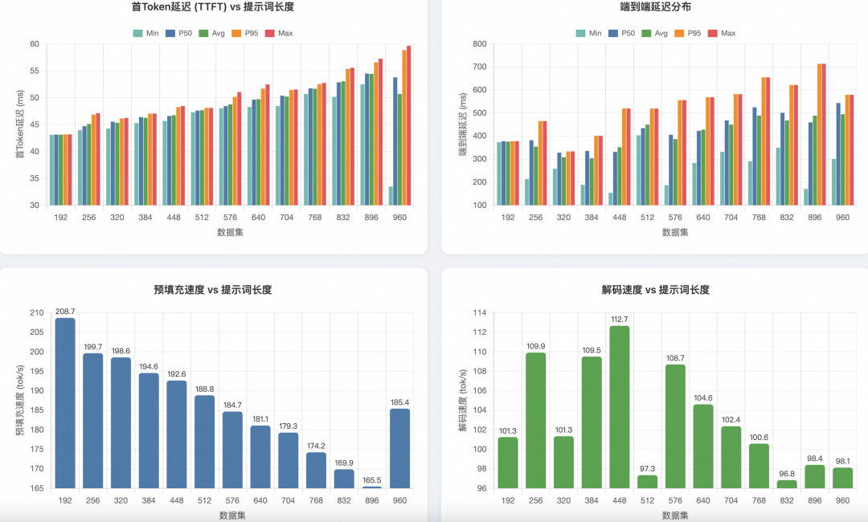This screenshot has width=868, height=522.
Task: Click the 640 x-axis tick in TTFT chart
Action: pyautogui.click(x=259, y=218)
